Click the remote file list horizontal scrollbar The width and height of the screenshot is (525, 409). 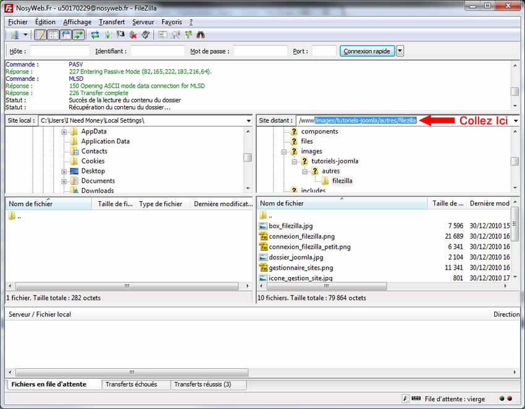coord(327,286)
